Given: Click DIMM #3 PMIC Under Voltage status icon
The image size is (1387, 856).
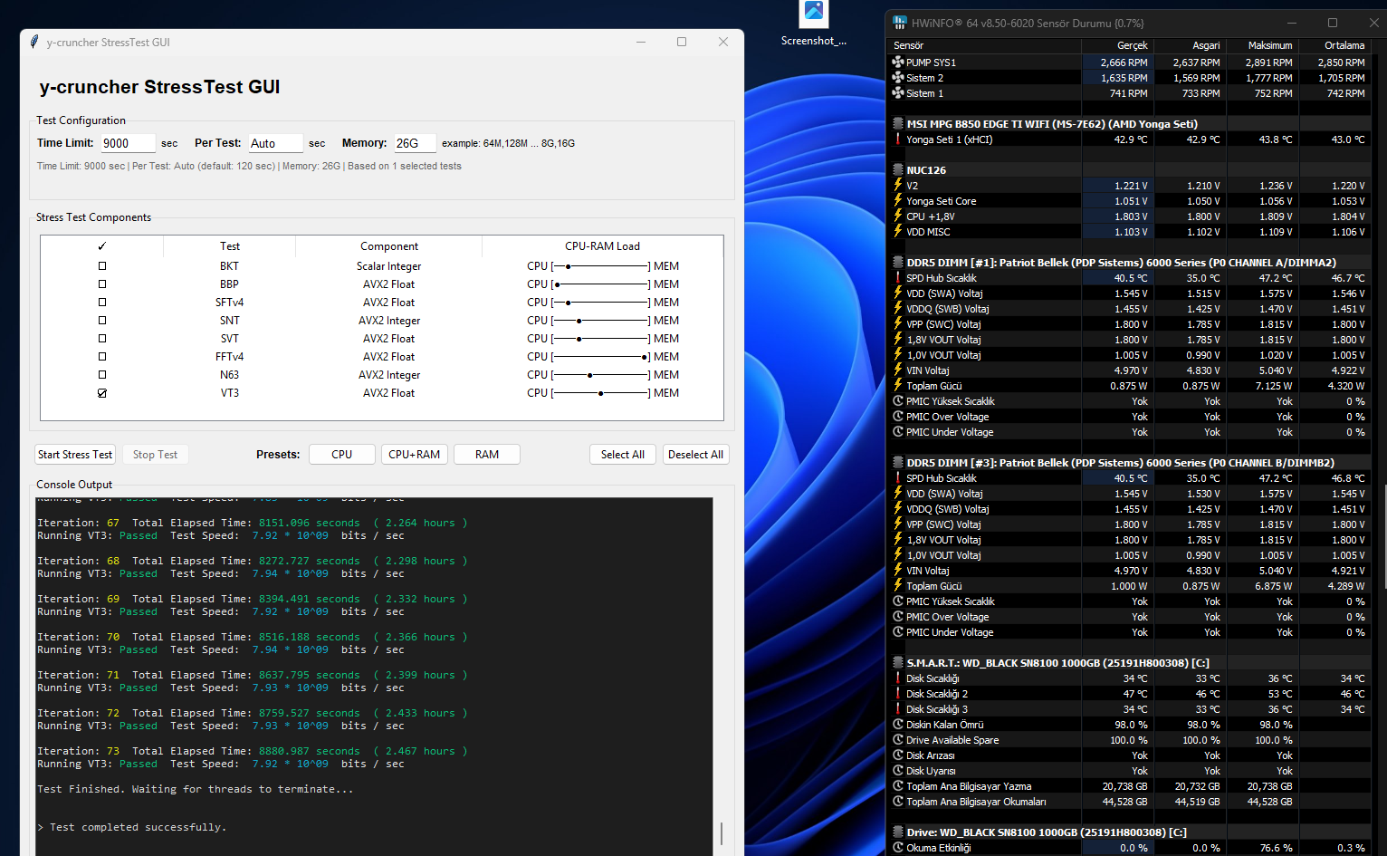Looking at the screenshot, I should click(898, 632).
